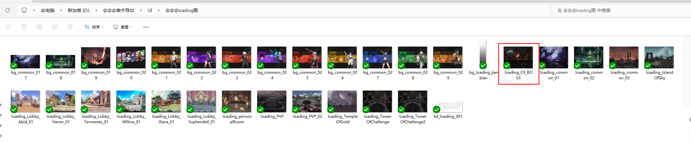Screen dimensions: 691x142
Task: Select bg_common_019 thumbnail
Action: pos(96,58)
